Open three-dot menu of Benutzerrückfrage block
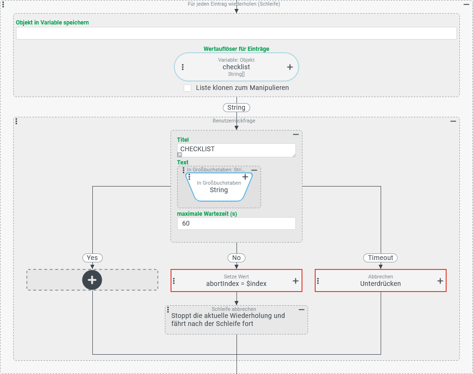 [x=16, y=121]
